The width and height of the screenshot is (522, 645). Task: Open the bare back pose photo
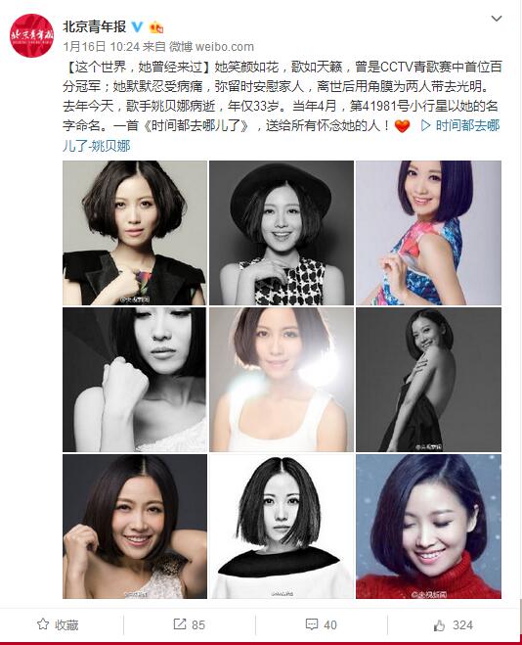point(428,380)
